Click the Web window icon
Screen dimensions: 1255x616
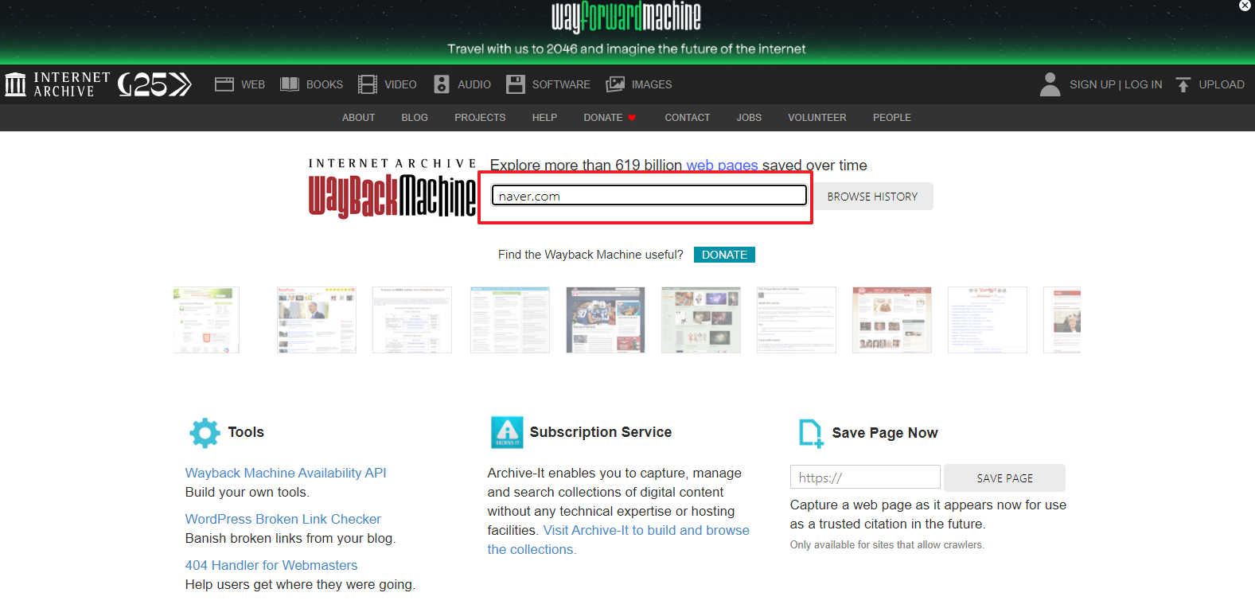(224, 84)
